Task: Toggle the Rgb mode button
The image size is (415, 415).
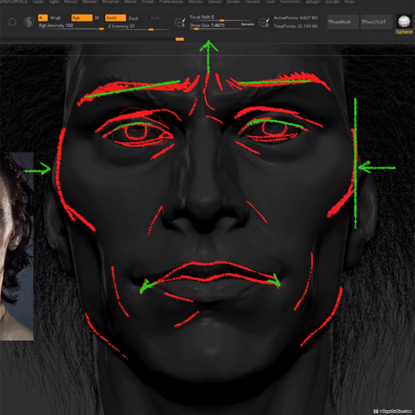Action: click(x=82, y=18)
